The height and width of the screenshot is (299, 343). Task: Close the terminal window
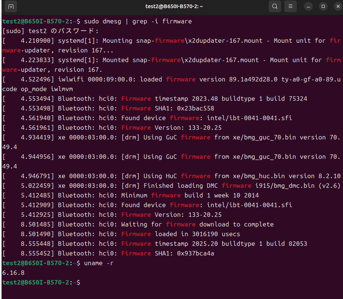pos(338,7)
